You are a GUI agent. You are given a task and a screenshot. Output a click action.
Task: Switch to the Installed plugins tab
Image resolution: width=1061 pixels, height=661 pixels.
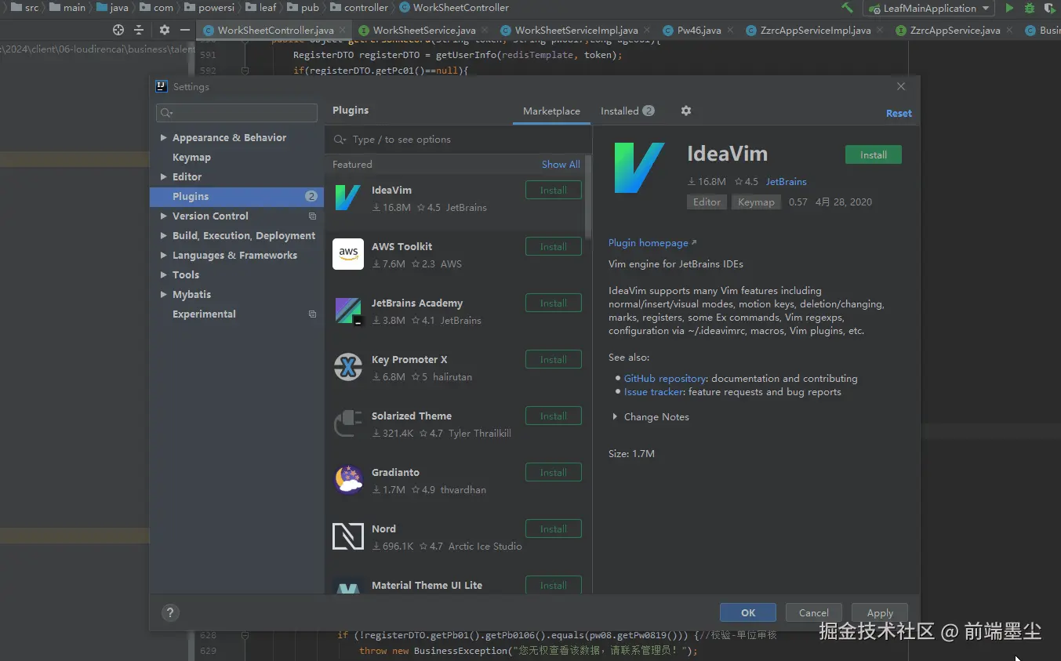point(627,111)
